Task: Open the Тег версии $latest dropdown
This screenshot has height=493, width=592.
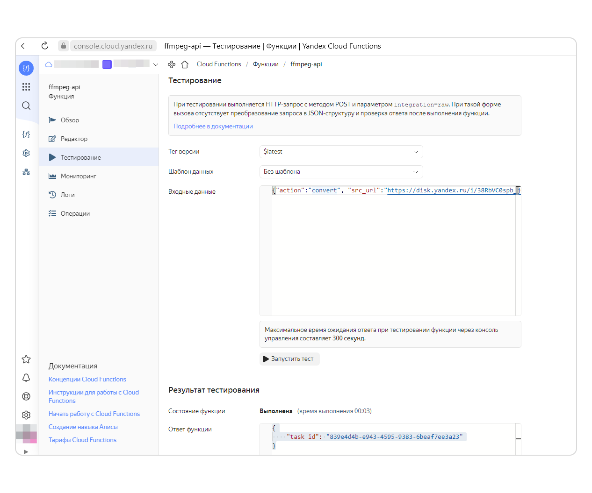Action: click(x=341, y=152)
